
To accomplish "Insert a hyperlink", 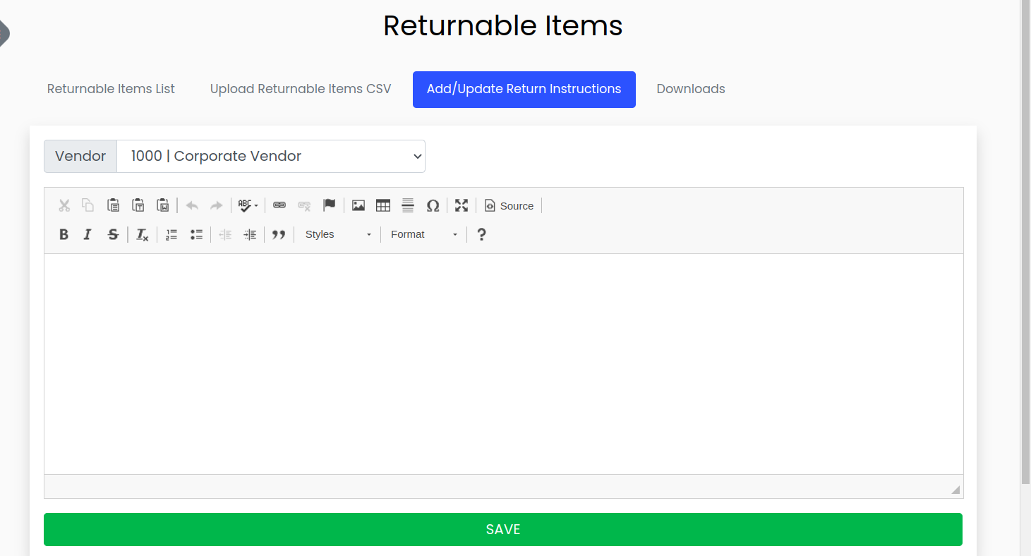I will (279, 205).
